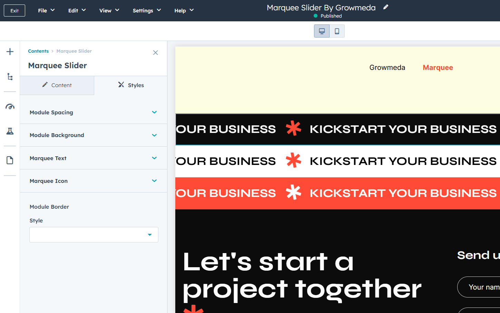500x313 pixels.
Task: Close the Marquee Slider panel
Action: click(156, 53)
